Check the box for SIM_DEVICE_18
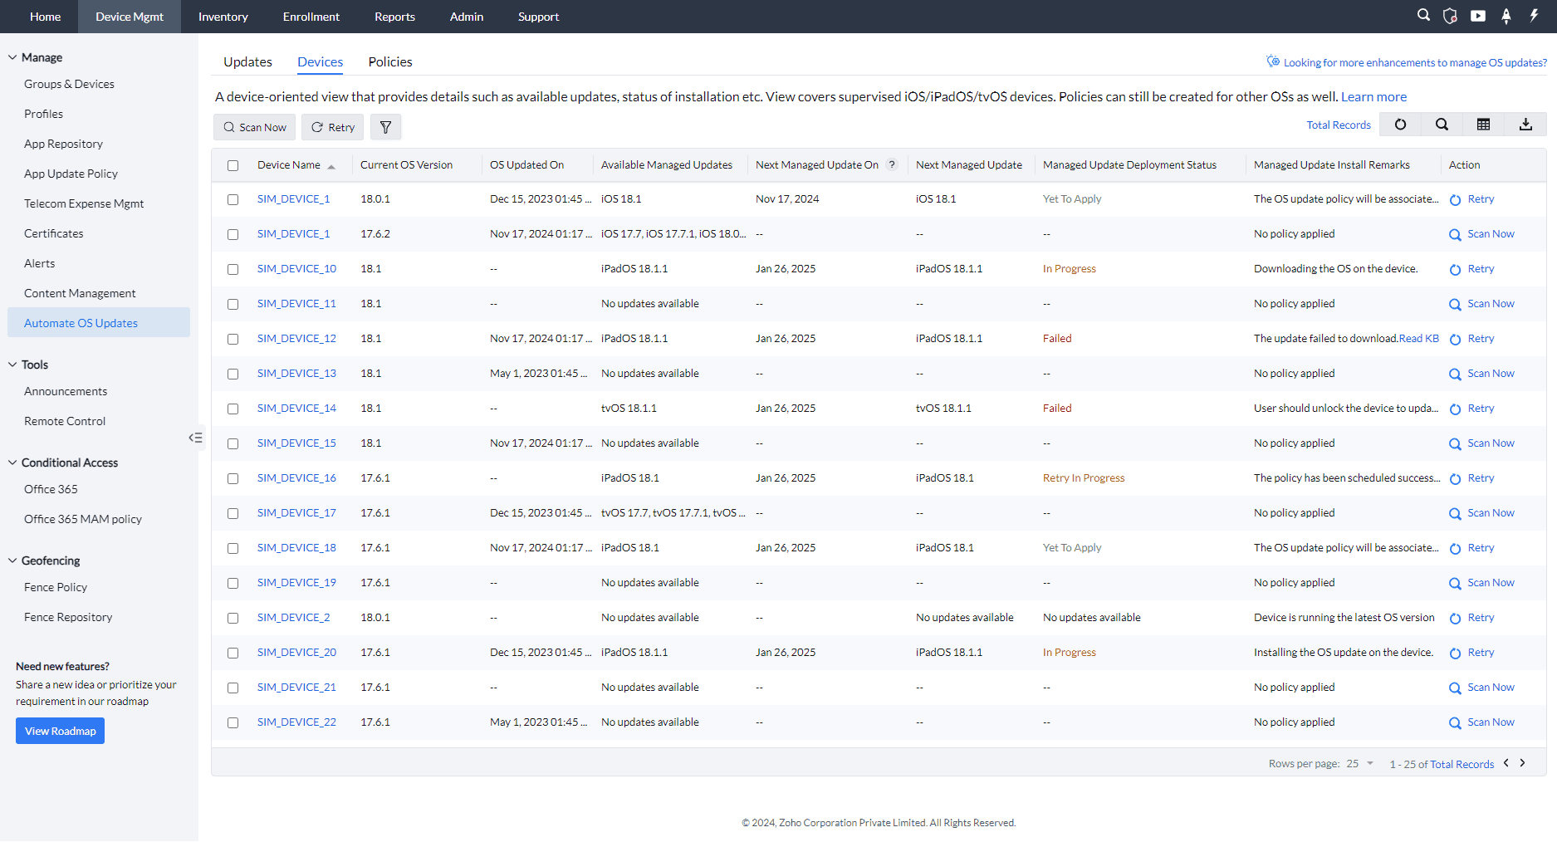 click(x=233, y=548)
